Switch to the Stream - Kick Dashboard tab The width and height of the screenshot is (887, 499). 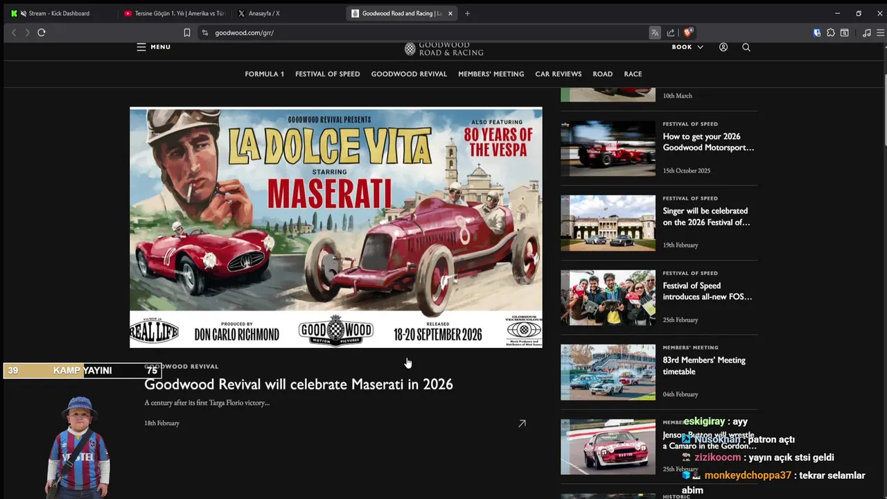(59, 13)
